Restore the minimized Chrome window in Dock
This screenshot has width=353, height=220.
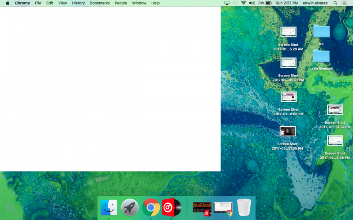click(x=223, y=209)
